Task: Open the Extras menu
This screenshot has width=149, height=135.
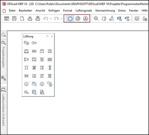Action: pyautogui.click(x=122, y=11)
